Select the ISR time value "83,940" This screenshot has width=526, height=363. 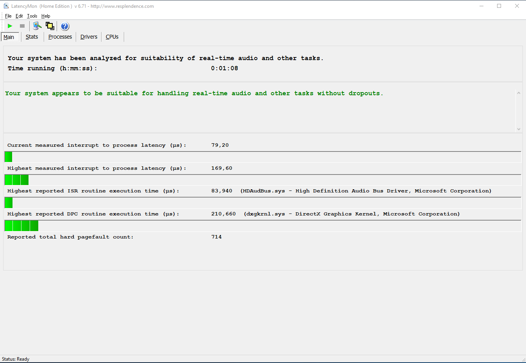(x=222, y=191)
